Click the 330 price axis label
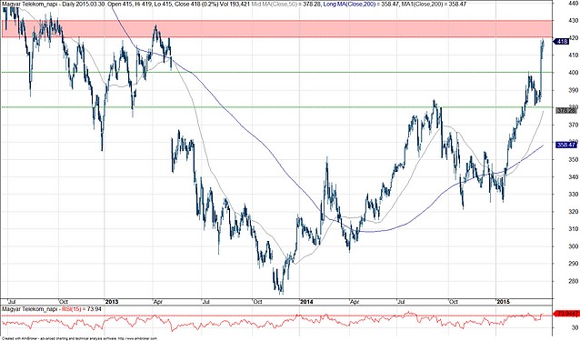580x341 pixels. [573, 195]
